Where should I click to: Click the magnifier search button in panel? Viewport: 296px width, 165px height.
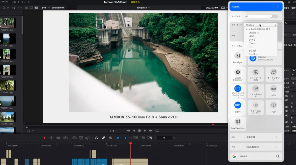point(277,156)
